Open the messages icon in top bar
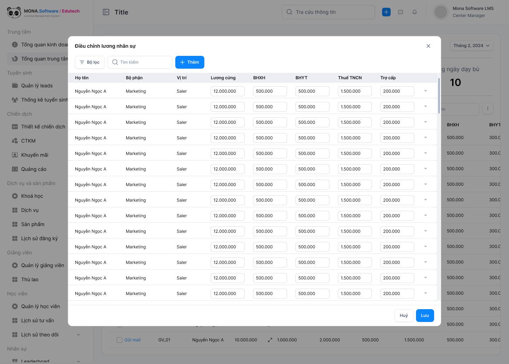Image resolution: width=509 pixels, height=364 pixels. click(400, 12)
